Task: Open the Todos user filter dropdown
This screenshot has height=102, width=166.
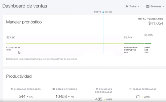Action: coord(132,6)
